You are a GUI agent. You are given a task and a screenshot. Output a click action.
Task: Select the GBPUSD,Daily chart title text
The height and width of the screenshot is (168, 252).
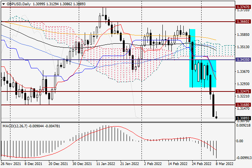19,4
